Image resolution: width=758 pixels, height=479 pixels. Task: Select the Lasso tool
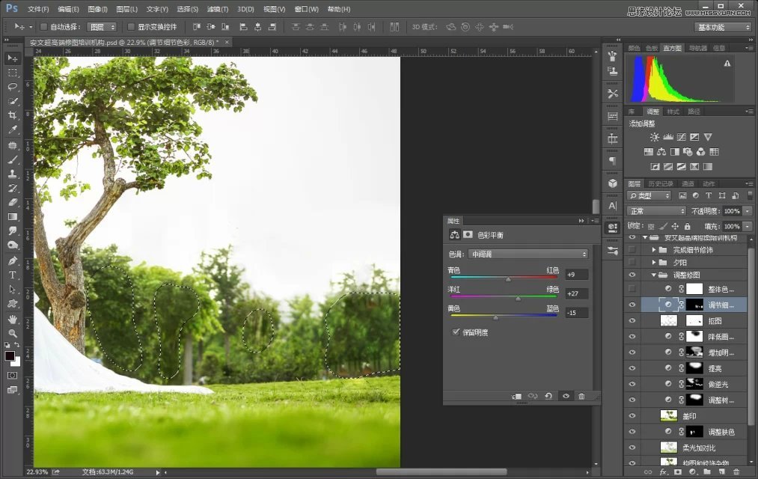(13, 87)
